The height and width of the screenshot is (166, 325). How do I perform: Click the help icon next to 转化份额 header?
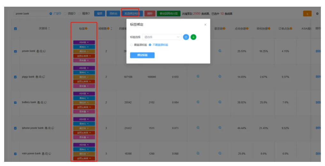[269, 29]
